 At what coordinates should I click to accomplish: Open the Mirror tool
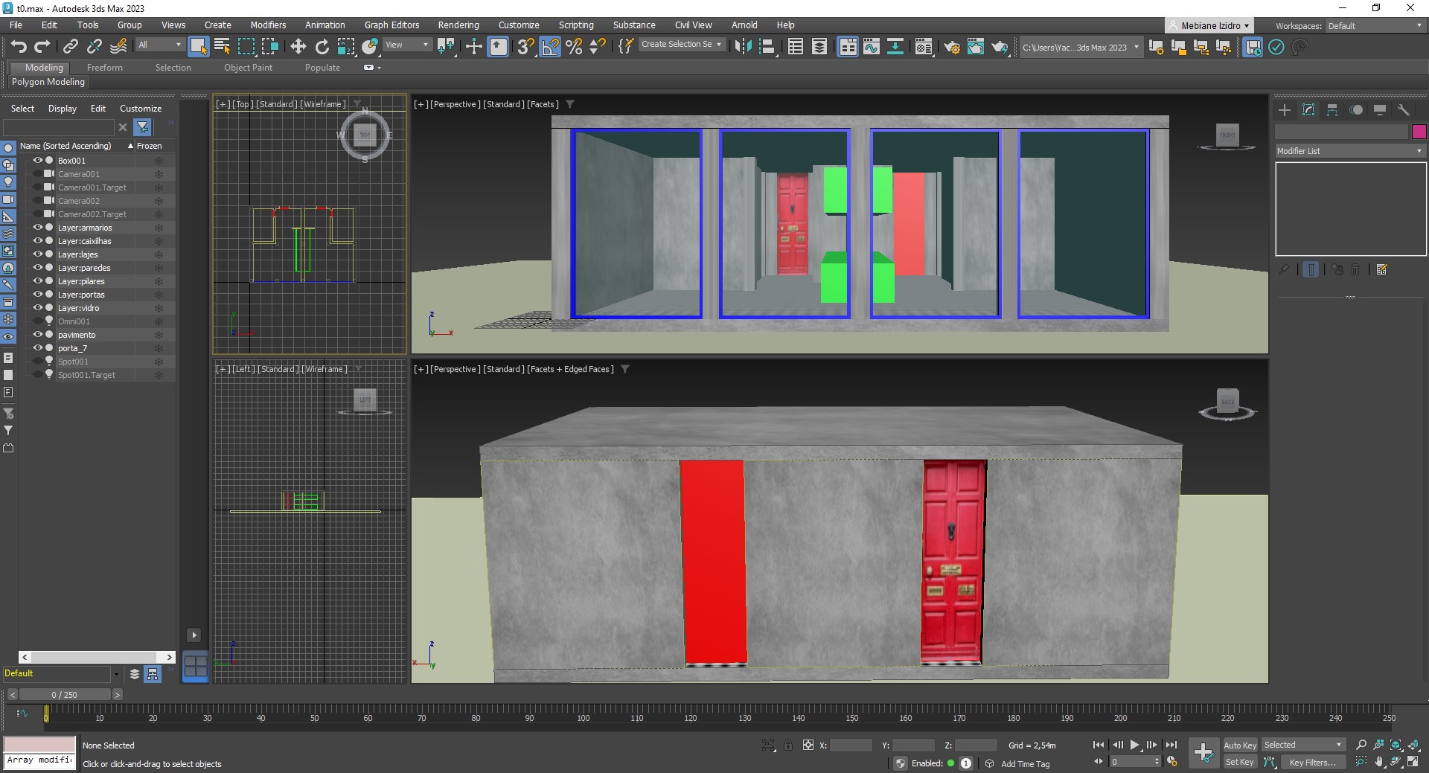tap(742, 47)
